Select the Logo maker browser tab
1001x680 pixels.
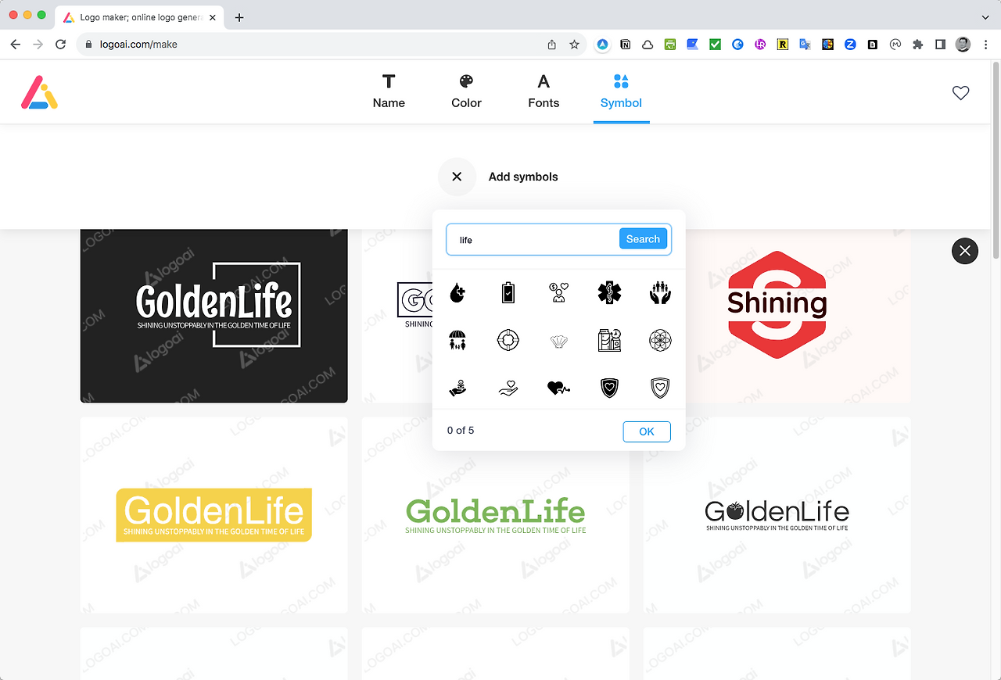139,17
